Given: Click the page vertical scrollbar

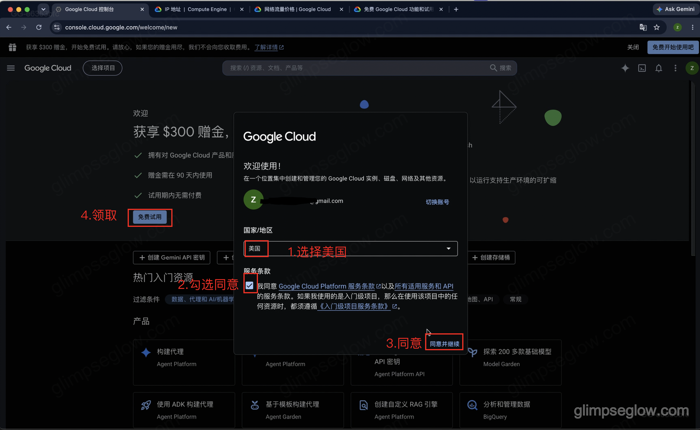Looking at the screenshot, I should [693, 169].
